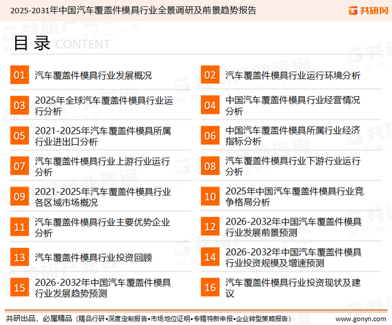Image resolution: width=392 pixels, height=325 pixels.
Task: Open chapter 汽车覆盖件模具行业发展概况
Action: click(93, 75)
